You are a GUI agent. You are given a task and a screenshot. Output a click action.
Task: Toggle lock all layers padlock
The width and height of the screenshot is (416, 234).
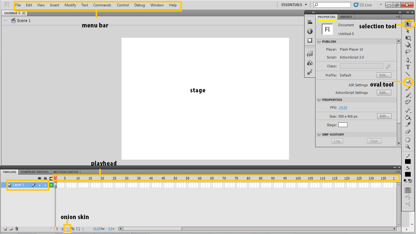[45, 179]
